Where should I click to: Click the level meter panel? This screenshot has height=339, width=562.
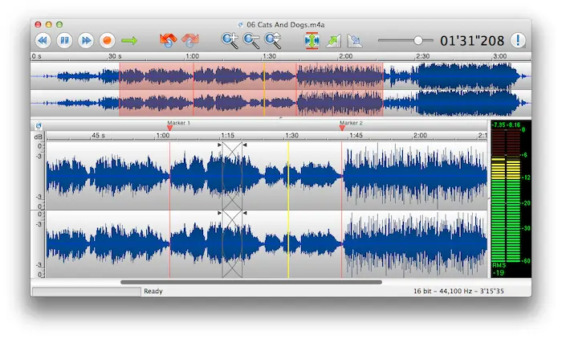click(x=509, y=201)
